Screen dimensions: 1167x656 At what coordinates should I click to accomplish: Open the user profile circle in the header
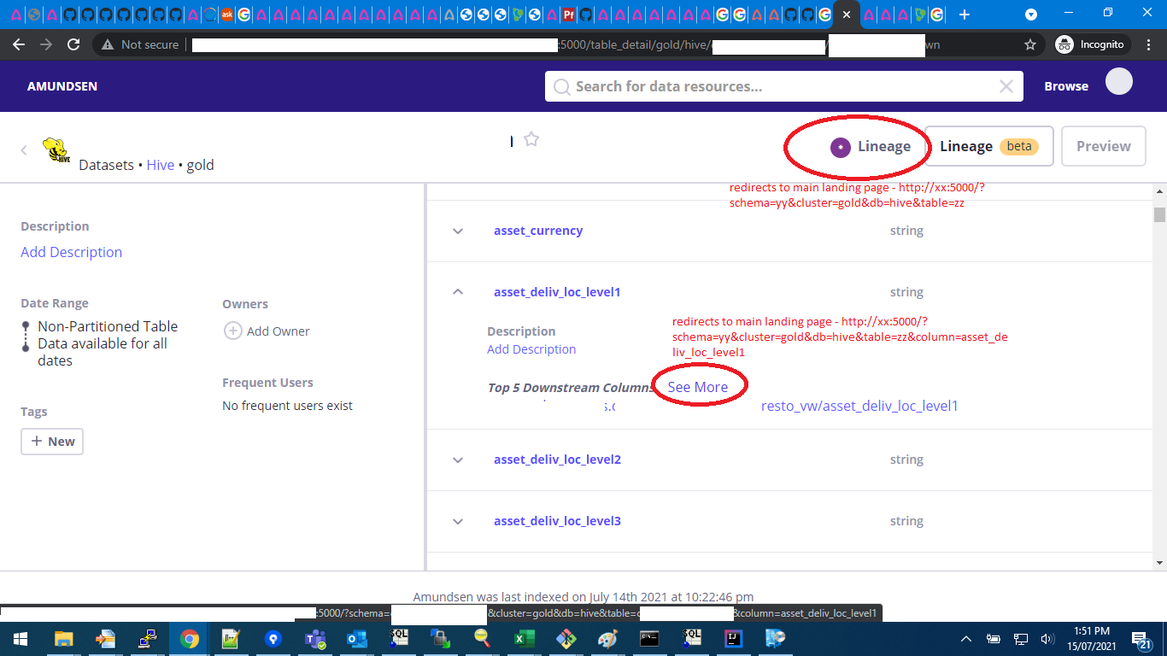(1118, 80)
